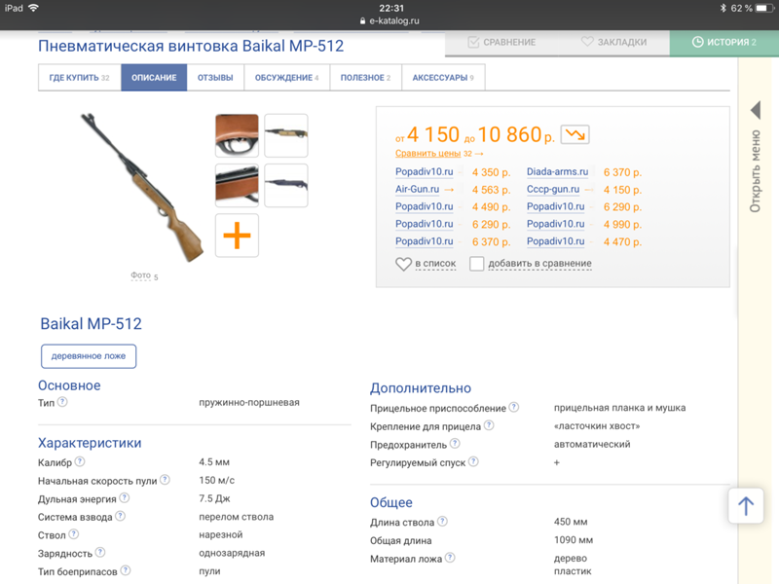This screenshot has height=584, width=779.
Task: Click the 10 860 maximum price
Action: 509,134
